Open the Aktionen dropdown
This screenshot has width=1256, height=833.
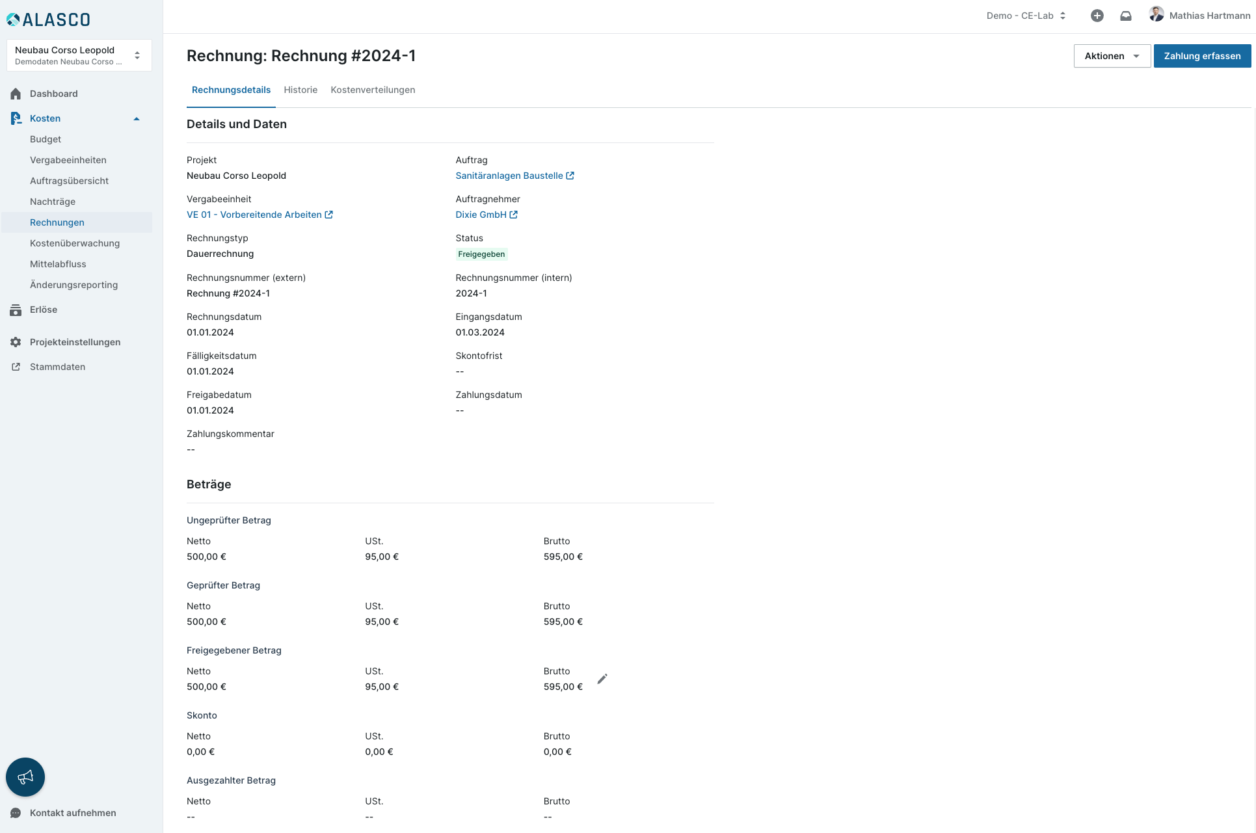pyautogui.click(x=1112, y=56)
